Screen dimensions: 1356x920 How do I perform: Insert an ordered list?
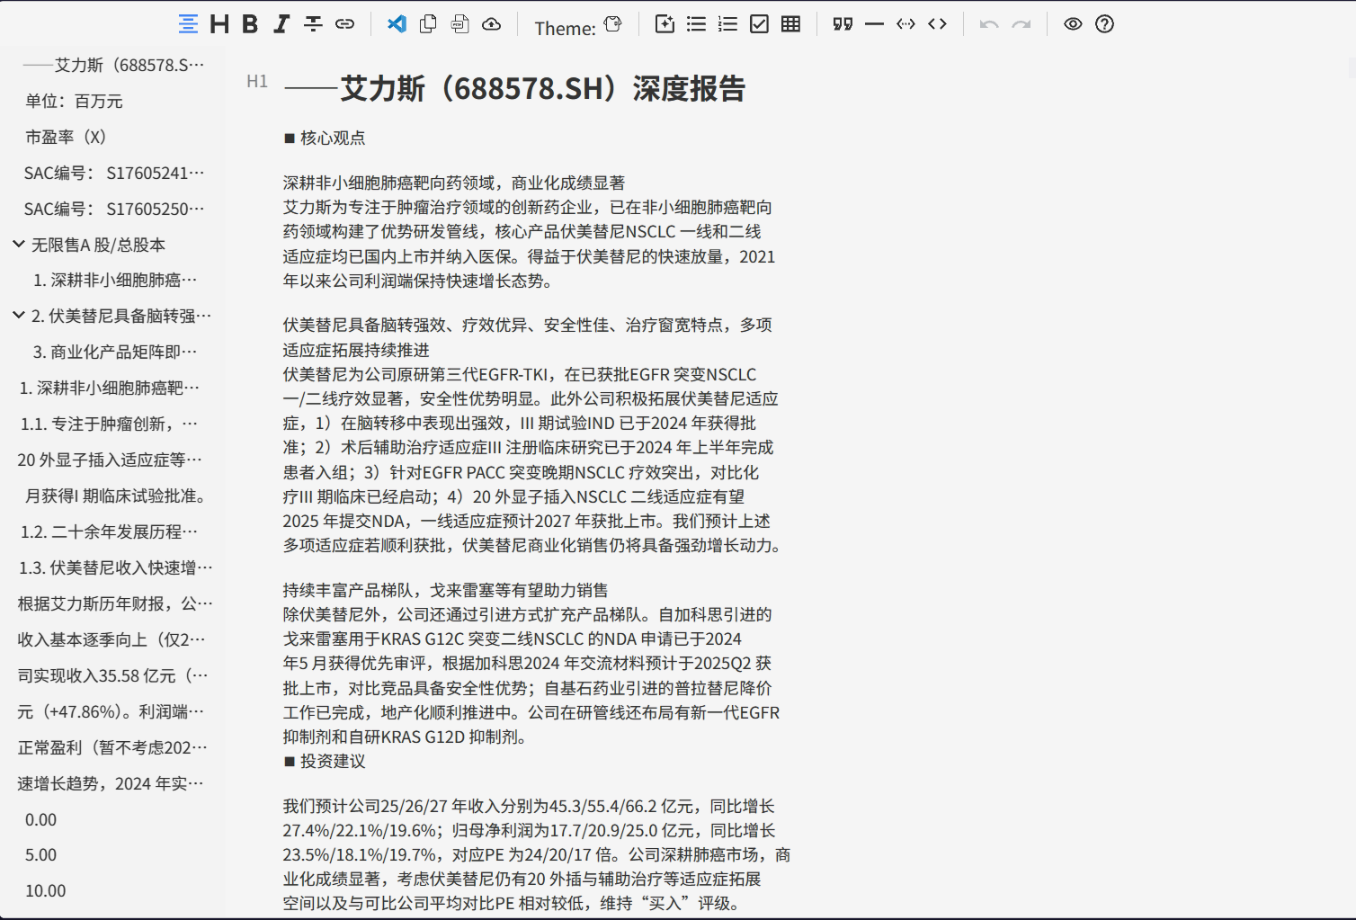pyautogui.click(x=727, y=24)
